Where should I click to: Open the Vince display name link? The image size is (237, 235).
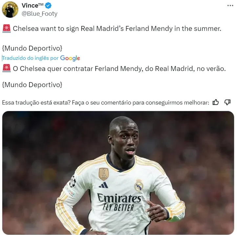coord(32,6)
